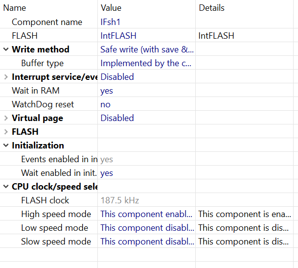Click the Low speed mode value
The width and height of the screenshot is (298, 268).
click(146, 228)
